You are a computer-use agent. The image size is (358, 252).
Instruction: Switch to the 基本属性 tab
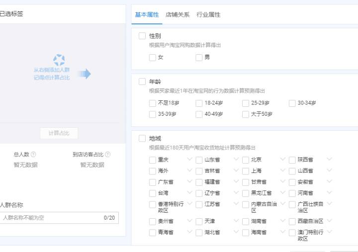click(x=147, y=14)
